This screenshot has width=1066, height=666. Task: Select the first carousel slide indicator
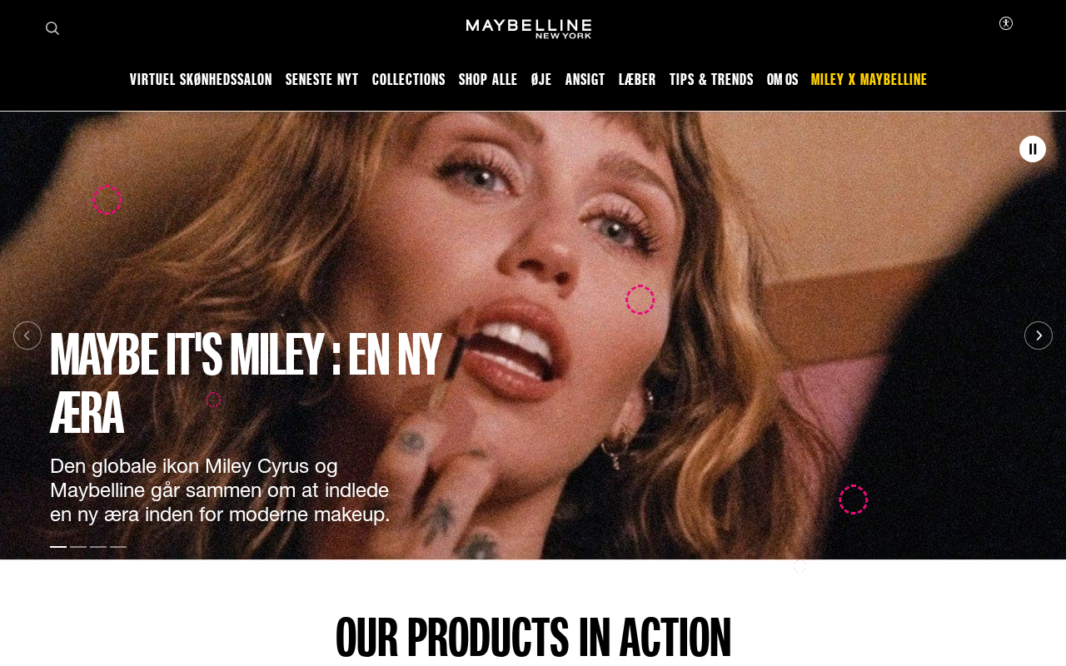(58, 547)
